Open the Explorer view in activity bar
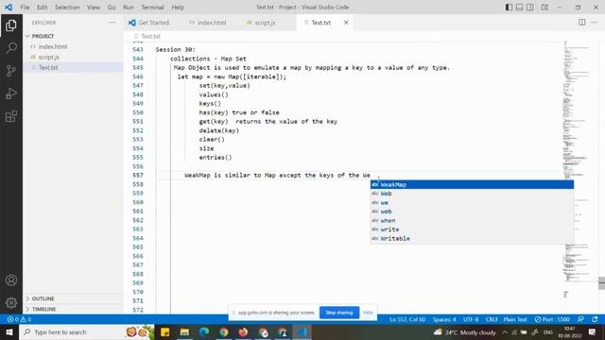Screen dimensions: 605x340 (11, 25)
